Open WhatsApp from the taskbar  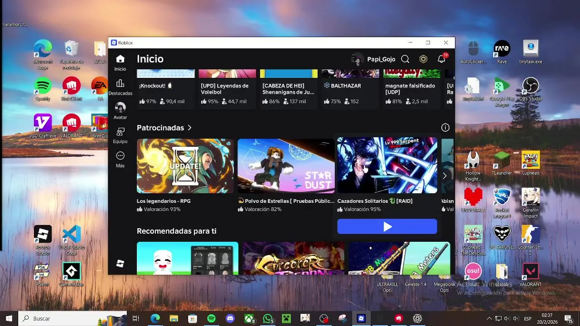click(268, 318)
